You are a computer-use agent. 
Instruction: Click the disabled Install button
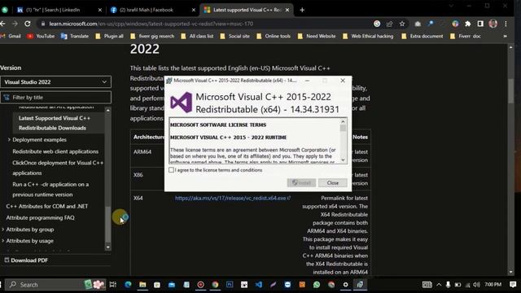click(301, 182)
